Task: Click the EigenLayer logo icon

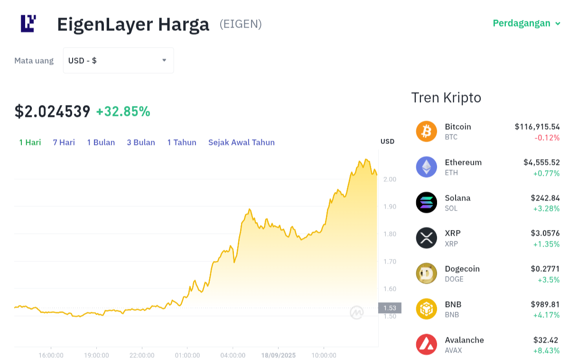Action: [x=28, y=24]
